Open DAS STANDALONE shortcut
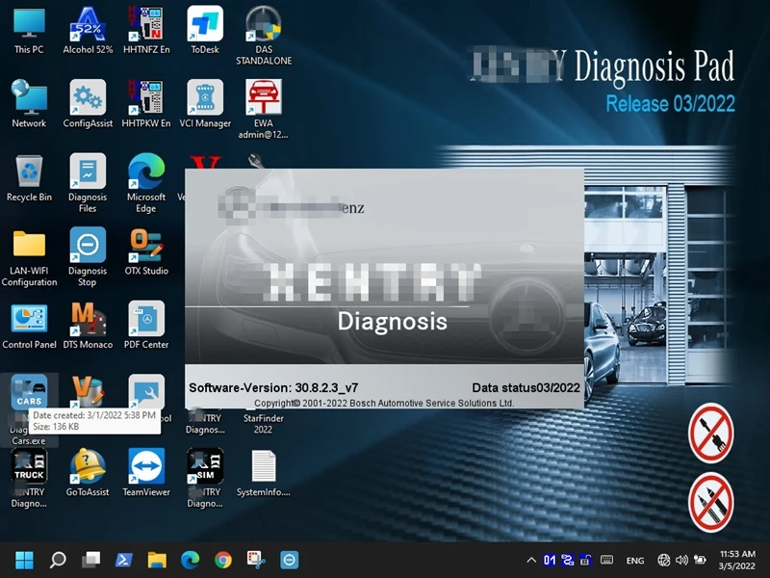The image size is (770, 578). click(x=264, y=36)
